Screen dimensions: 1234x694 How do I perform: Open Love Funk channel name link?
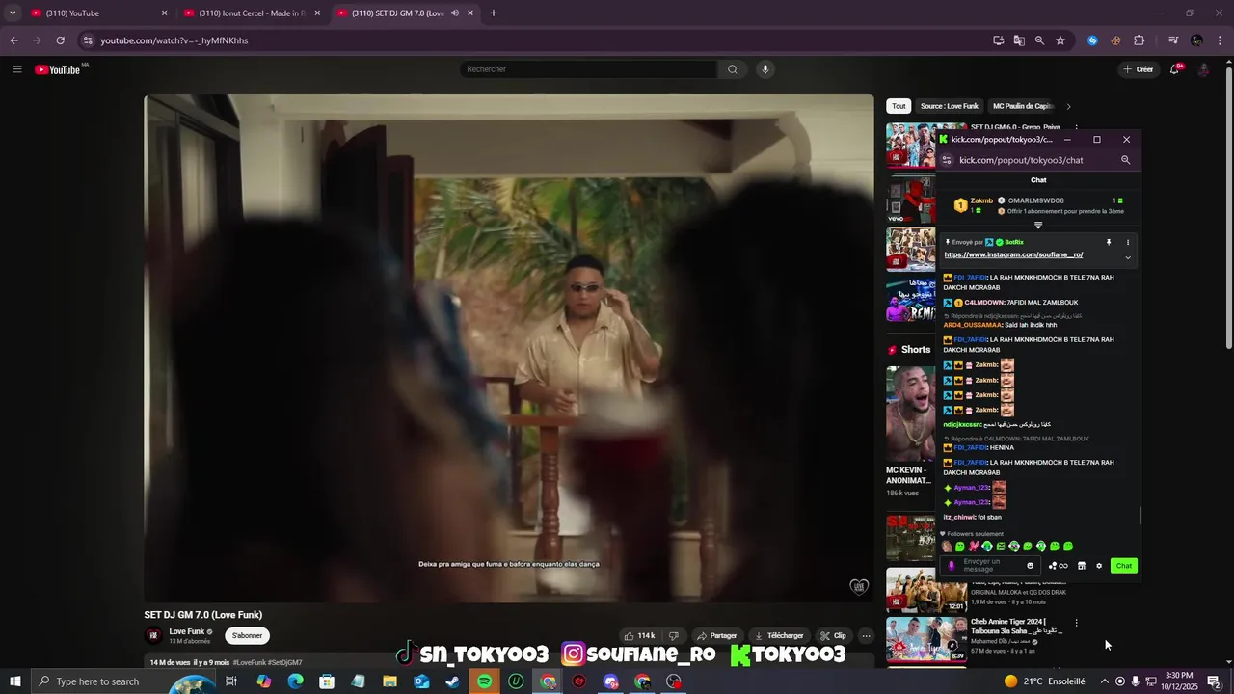click(x=187, y=631)
